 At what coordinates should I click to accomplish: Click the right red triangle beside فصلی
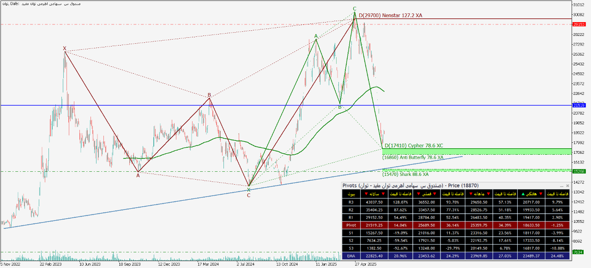pyautogui.click(x=434, y=194)
